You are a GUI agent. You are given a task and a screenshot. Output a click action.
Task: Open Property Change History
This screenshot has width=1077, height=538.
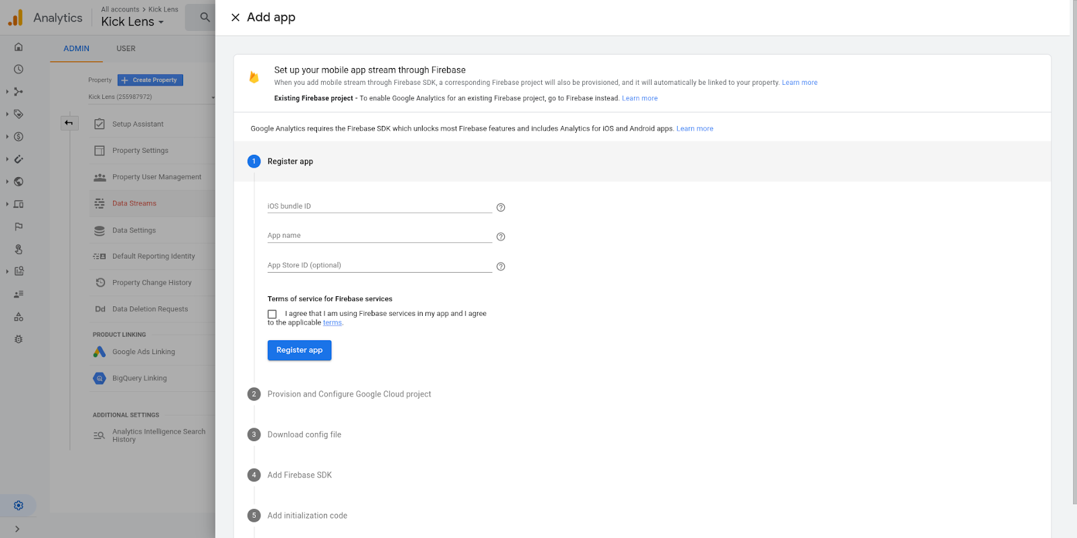coord(152,283)
